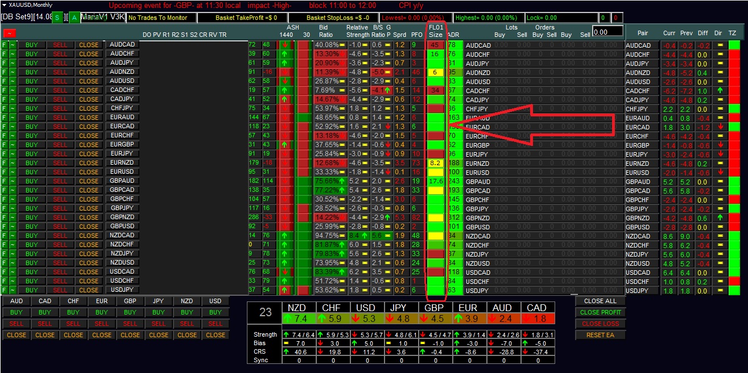Toggle the tilde button on the GBPCAD row
The width and height of the screenshot is (748, 373).
pyautogui.click(x=13, y=190)
